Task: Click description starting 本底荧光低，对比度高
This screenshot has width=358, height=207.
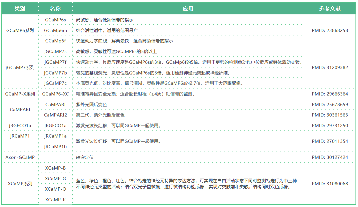Action: click(x=160, y=83)
